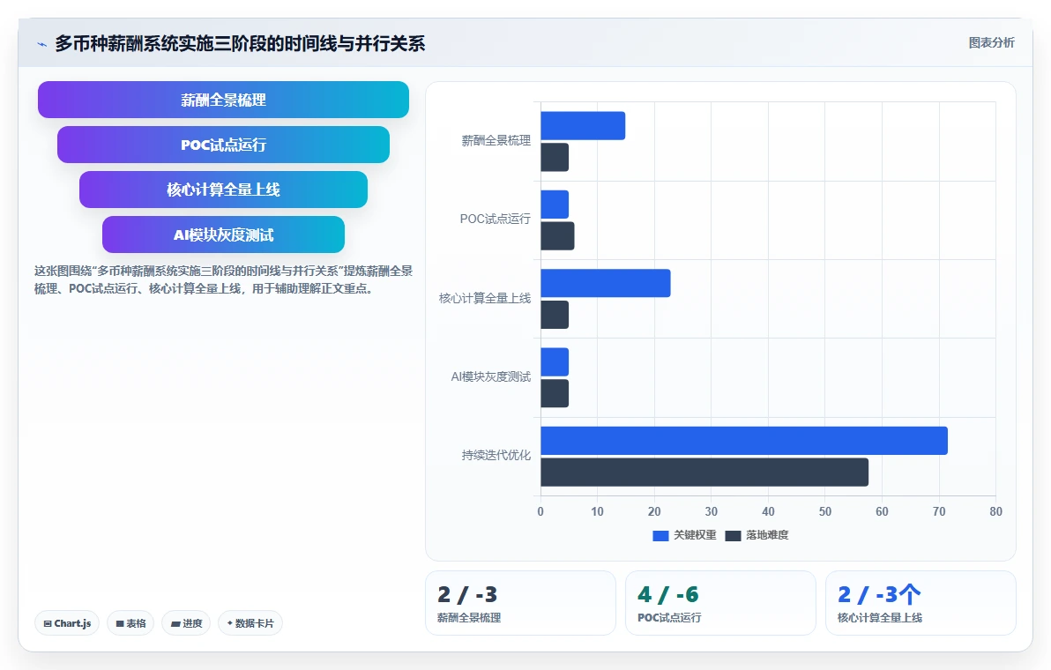Click the 数据卡片 tag chip
1051x670 pixels.
[x=250, y=623]
